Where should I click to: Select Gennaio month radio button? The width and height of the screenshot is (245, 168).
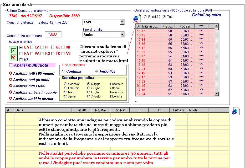(x=65, y=84)
